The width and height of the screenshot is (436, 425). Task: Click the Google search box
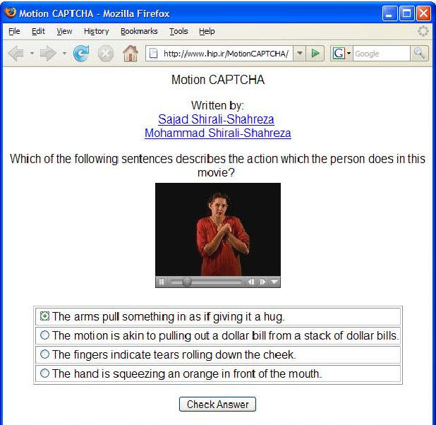click(381, 53)
